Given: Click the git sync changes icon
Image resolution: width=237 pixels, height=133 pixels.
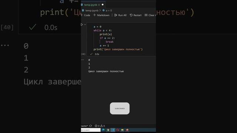Looking at the screenshot, I should [90, 126].
